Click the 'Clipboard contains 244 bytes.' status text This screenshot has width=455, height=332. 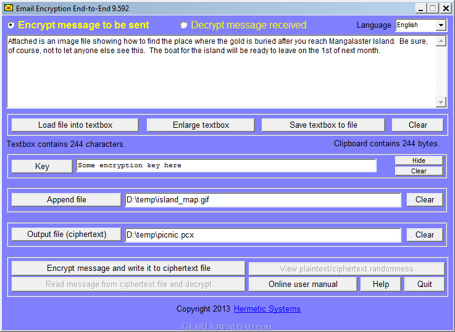pos(386,144)
